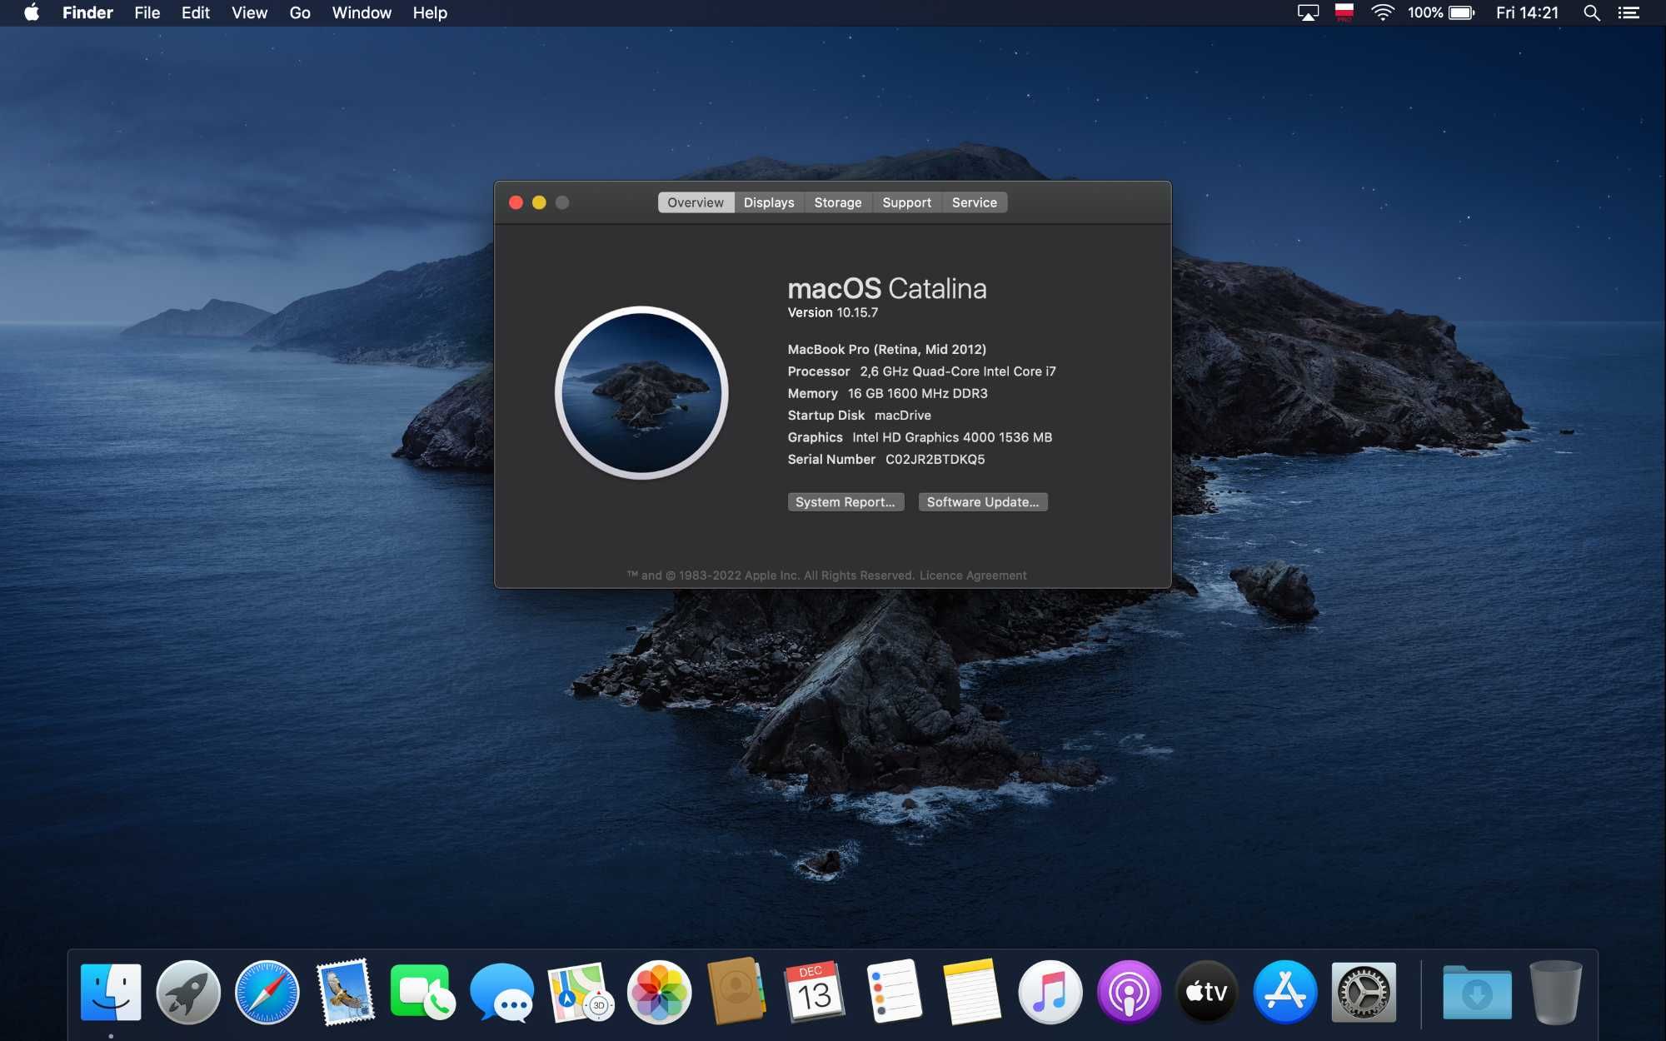The height and width of the screenshot is (1041, 1666).
Task: Open the Go menu
Action: (300, 12)
